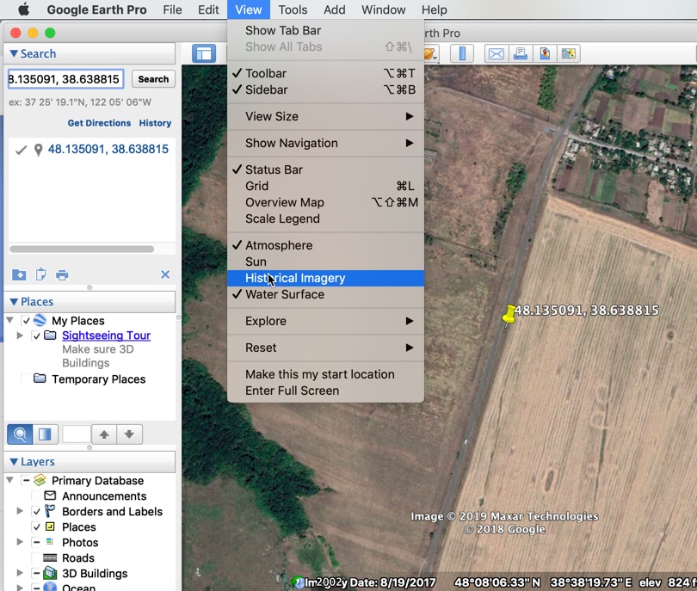Uncheck the My Places checkbox
Viewport: 697px width, 591px height.
point(26,320)
